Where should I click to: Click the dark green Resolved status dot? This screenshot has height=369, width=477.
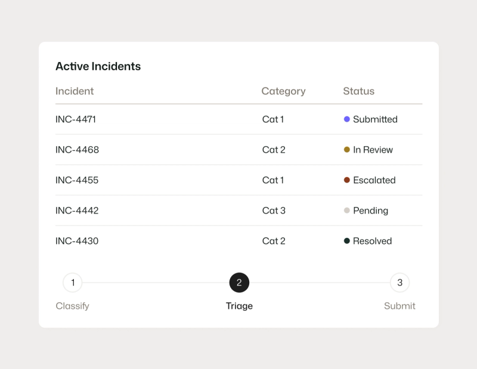click(347, 241)
